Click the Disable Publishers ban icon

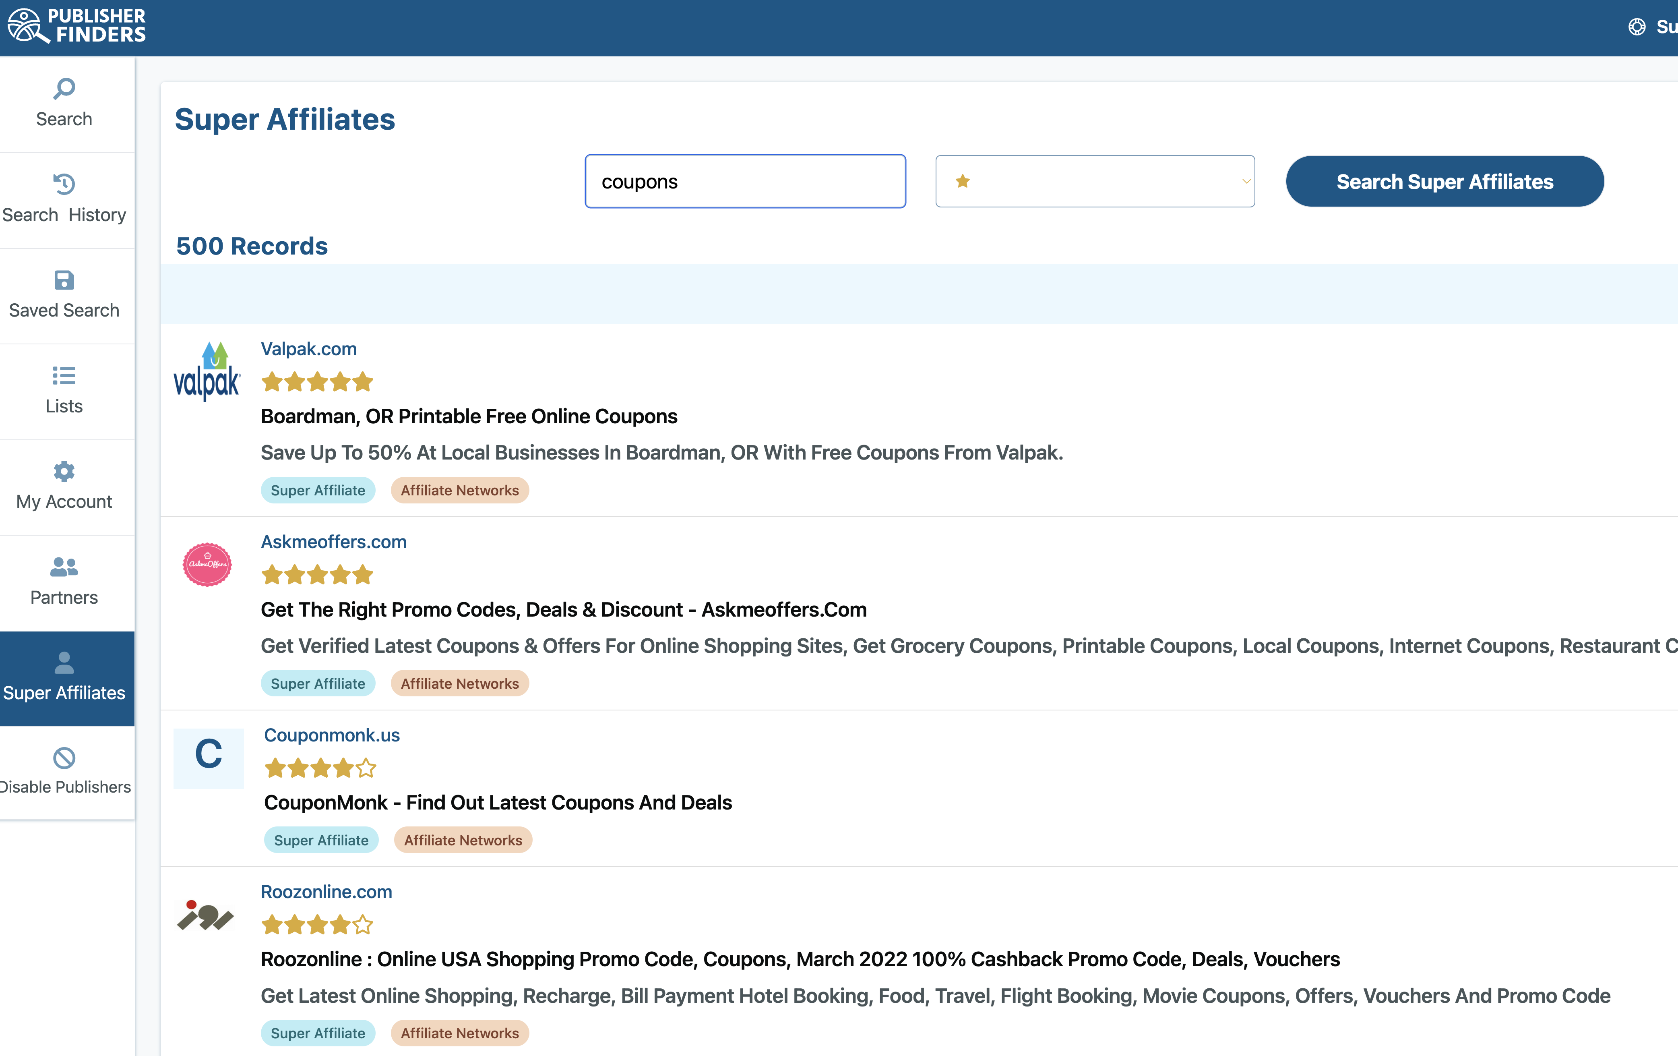tap(64, 758)
